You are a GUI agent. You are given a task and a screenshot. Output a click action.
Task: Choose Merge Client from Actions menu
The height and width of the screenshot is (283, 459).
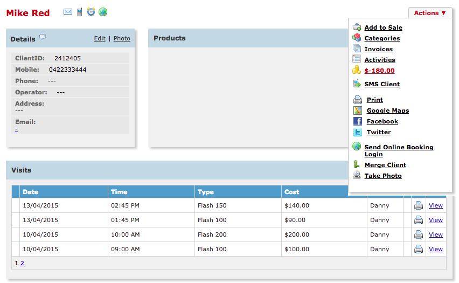385,165
